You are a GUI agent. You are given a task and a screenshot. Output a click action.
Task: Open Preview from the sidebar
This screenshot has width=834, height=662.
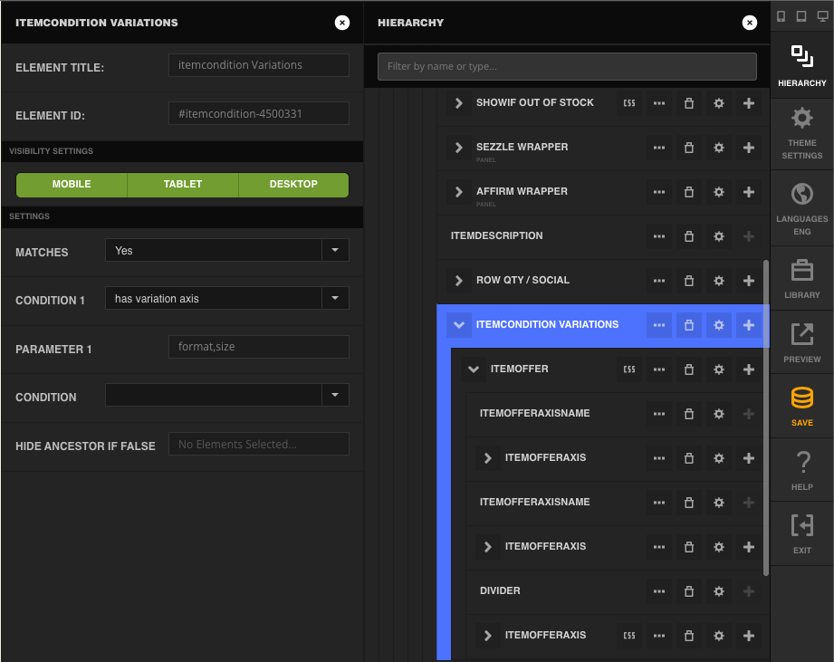[801, 343]
